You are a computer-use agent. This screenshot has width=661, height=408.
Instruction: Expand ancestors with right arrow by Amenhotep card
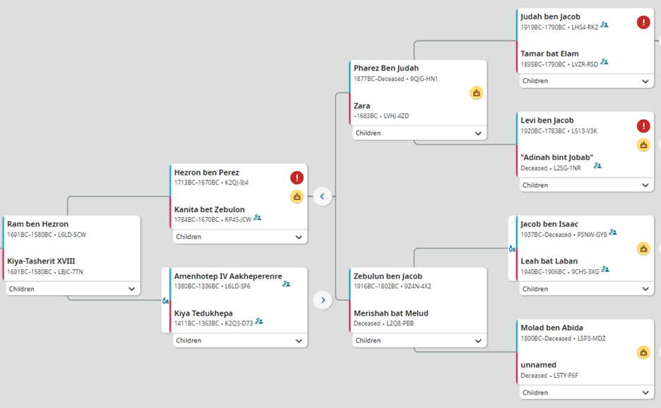[323, 300]
